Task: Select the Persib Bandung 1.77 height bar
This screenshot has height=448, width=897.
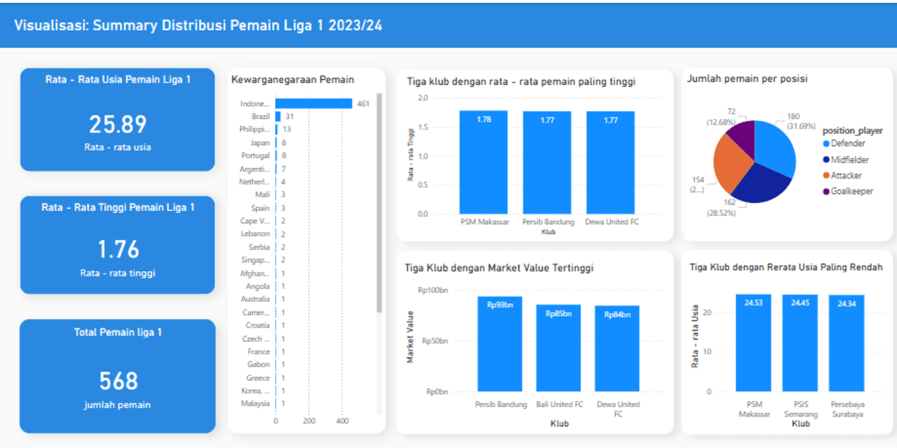Action: [547, 163]
